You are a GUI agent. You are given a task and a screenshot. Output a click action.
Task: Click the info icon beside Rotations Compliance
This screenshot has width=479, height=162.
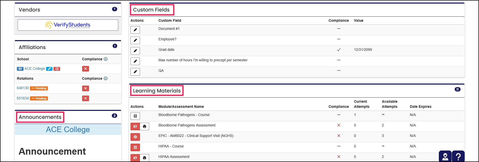(106, 78)
